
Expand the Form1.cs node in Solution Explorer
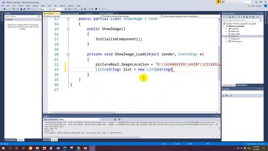coord(226,36)
